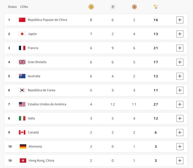Click the China flag icon
The width and height of the screenshot is (193, 168).
22,20
